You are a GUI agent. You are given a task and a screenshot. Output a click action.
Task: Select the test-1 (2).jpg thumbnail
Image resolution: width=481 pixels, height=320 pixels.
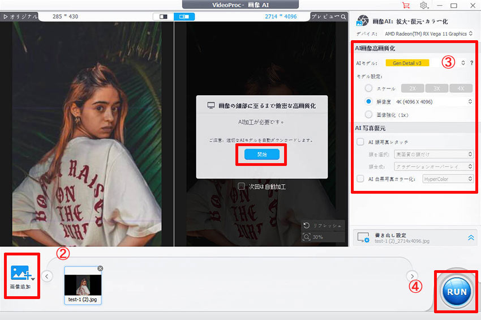[83, 285]
